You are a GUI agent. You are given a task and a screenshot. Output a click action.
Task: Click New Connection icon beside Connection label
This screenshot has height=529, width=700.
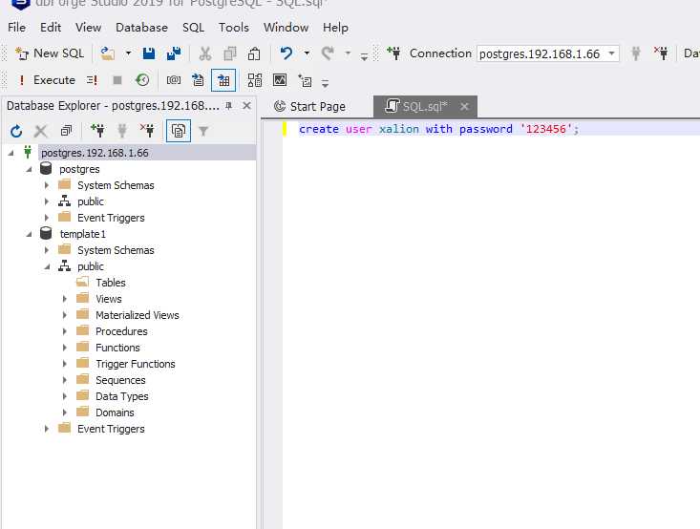point(393,53)
